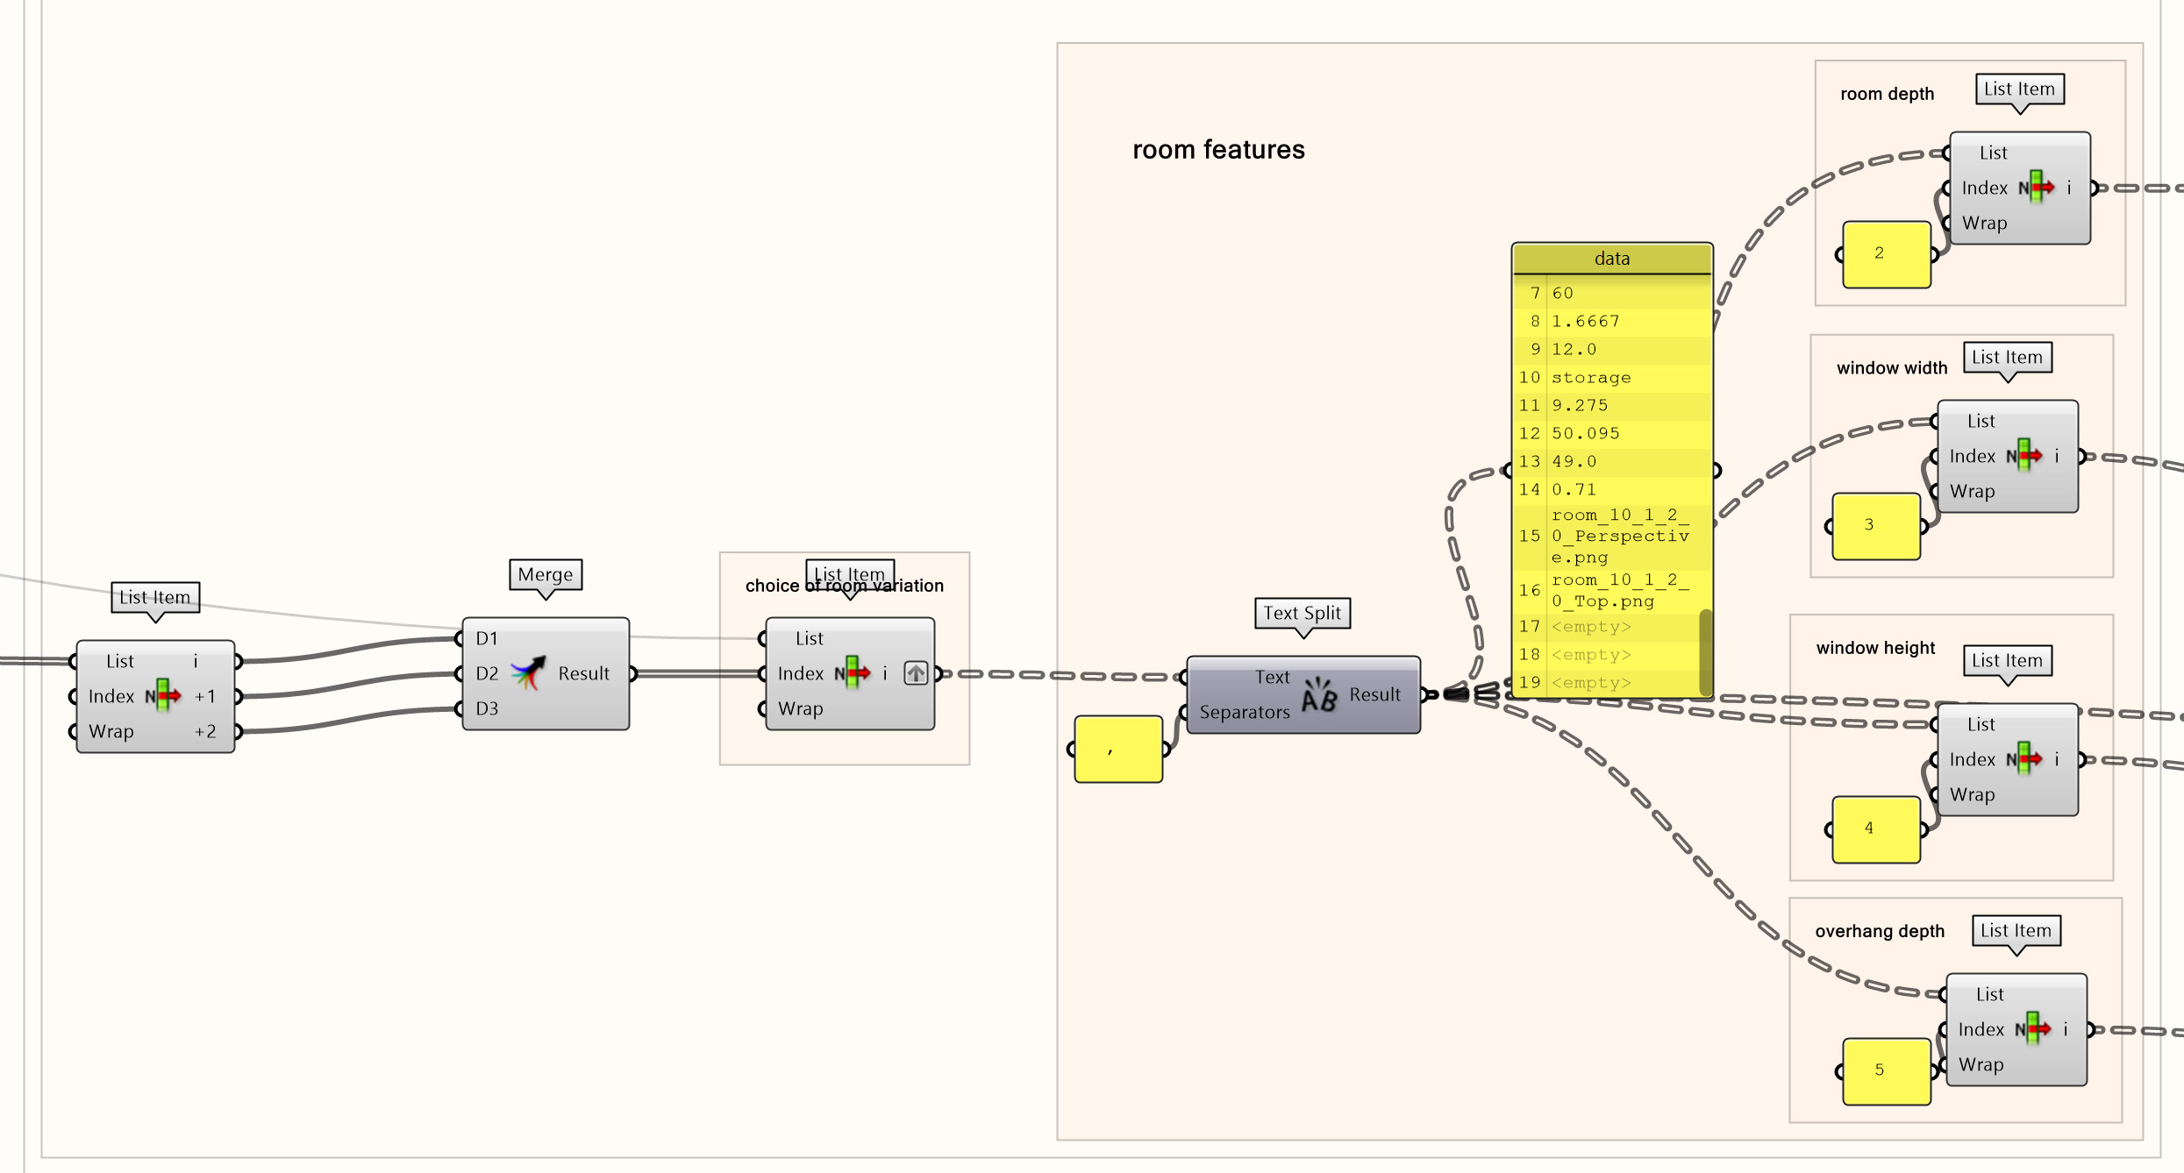Click the Index input in window width List Item
Screen dimensions: 2184x1173
click(x=1973, y=456)
